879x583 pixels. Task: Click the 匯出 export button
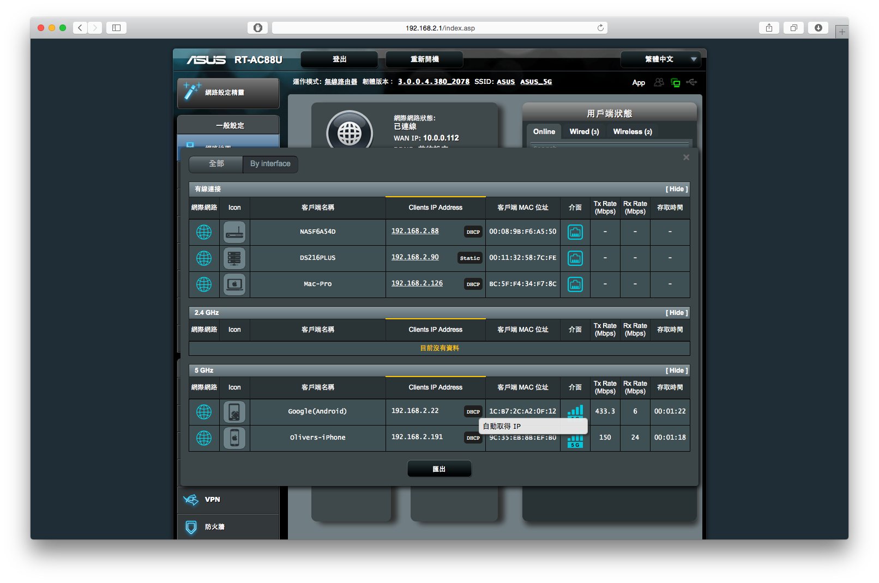pos(439,469)
